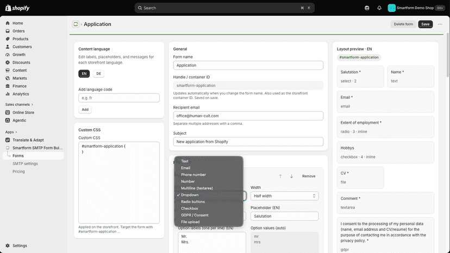Click the Growth icon in sidebar
This screenshot has height=253, width=450.
coord(8,54)
